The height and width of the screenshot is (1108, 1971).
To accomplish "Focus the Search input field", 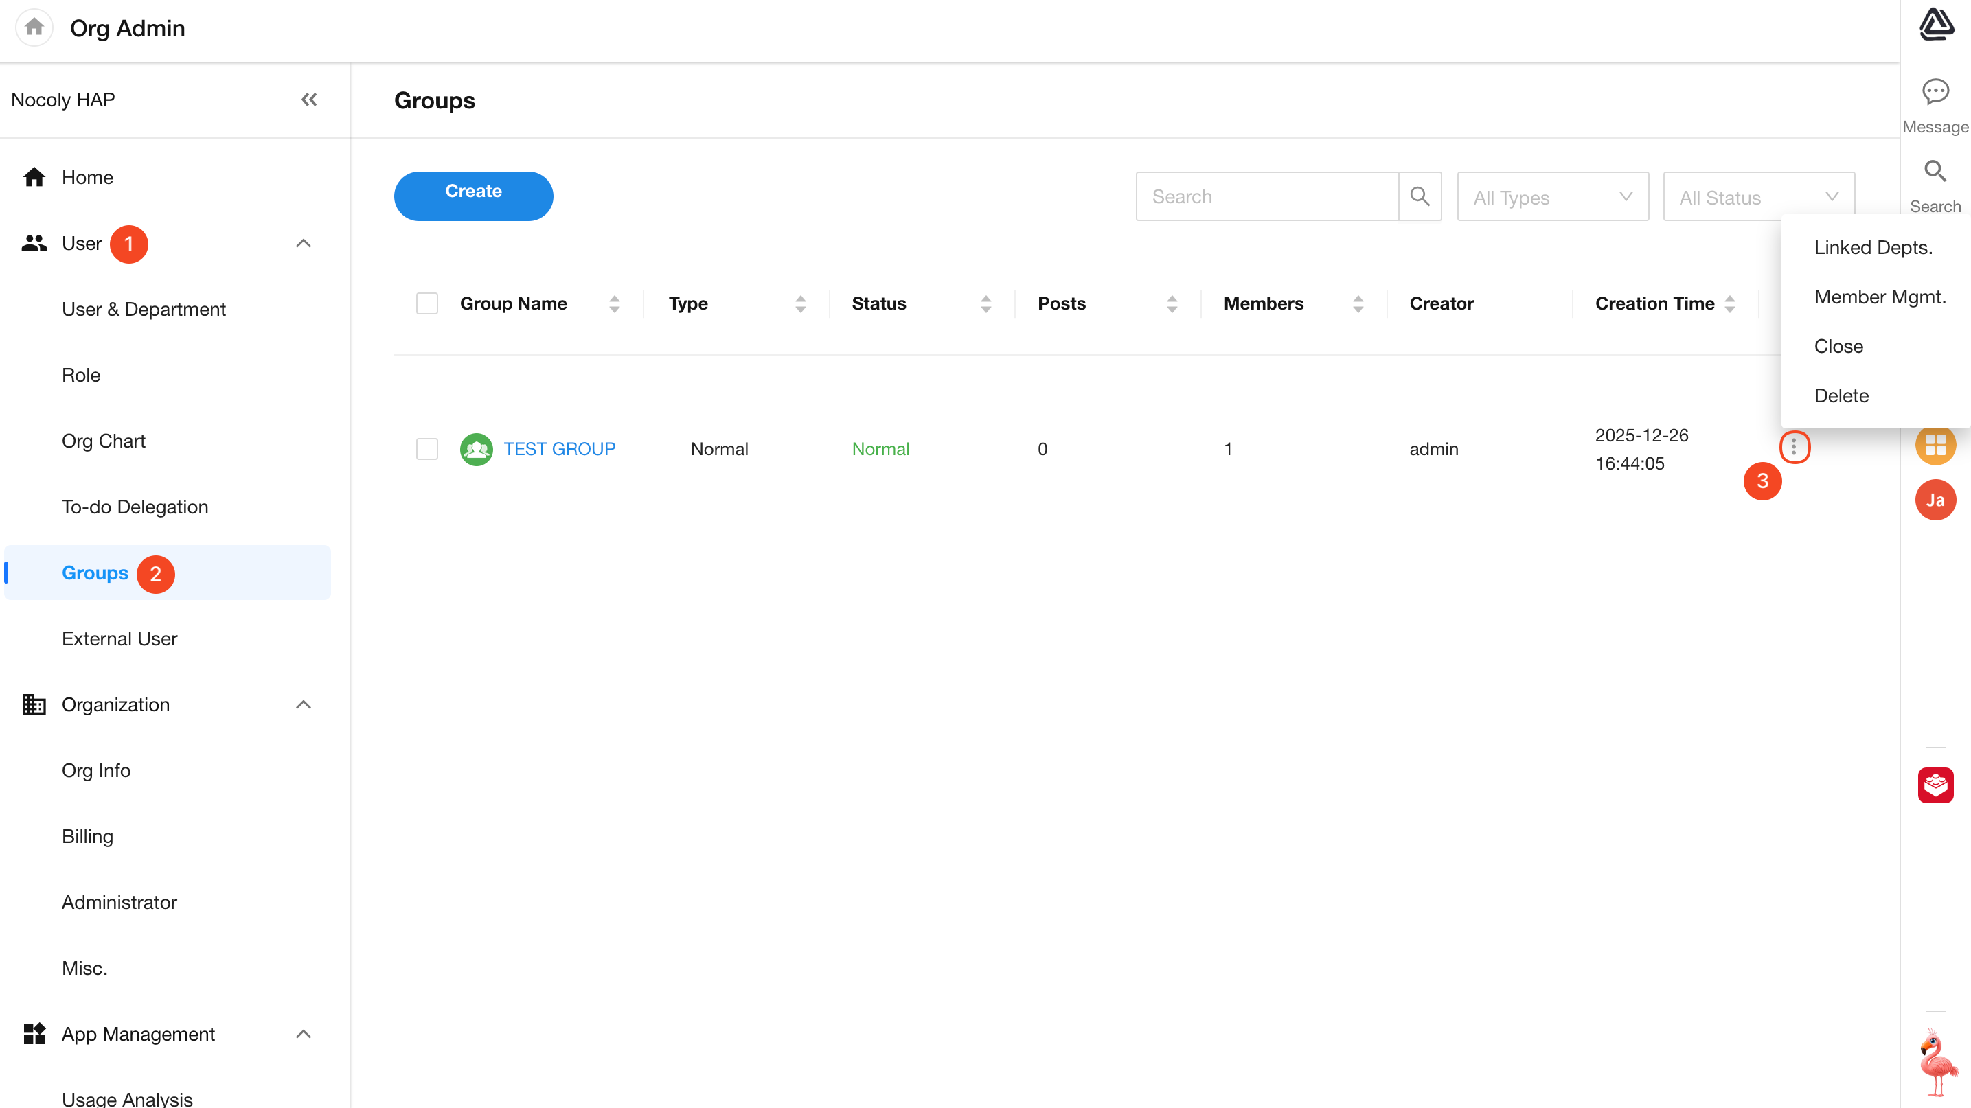I will coord(1267,196).
